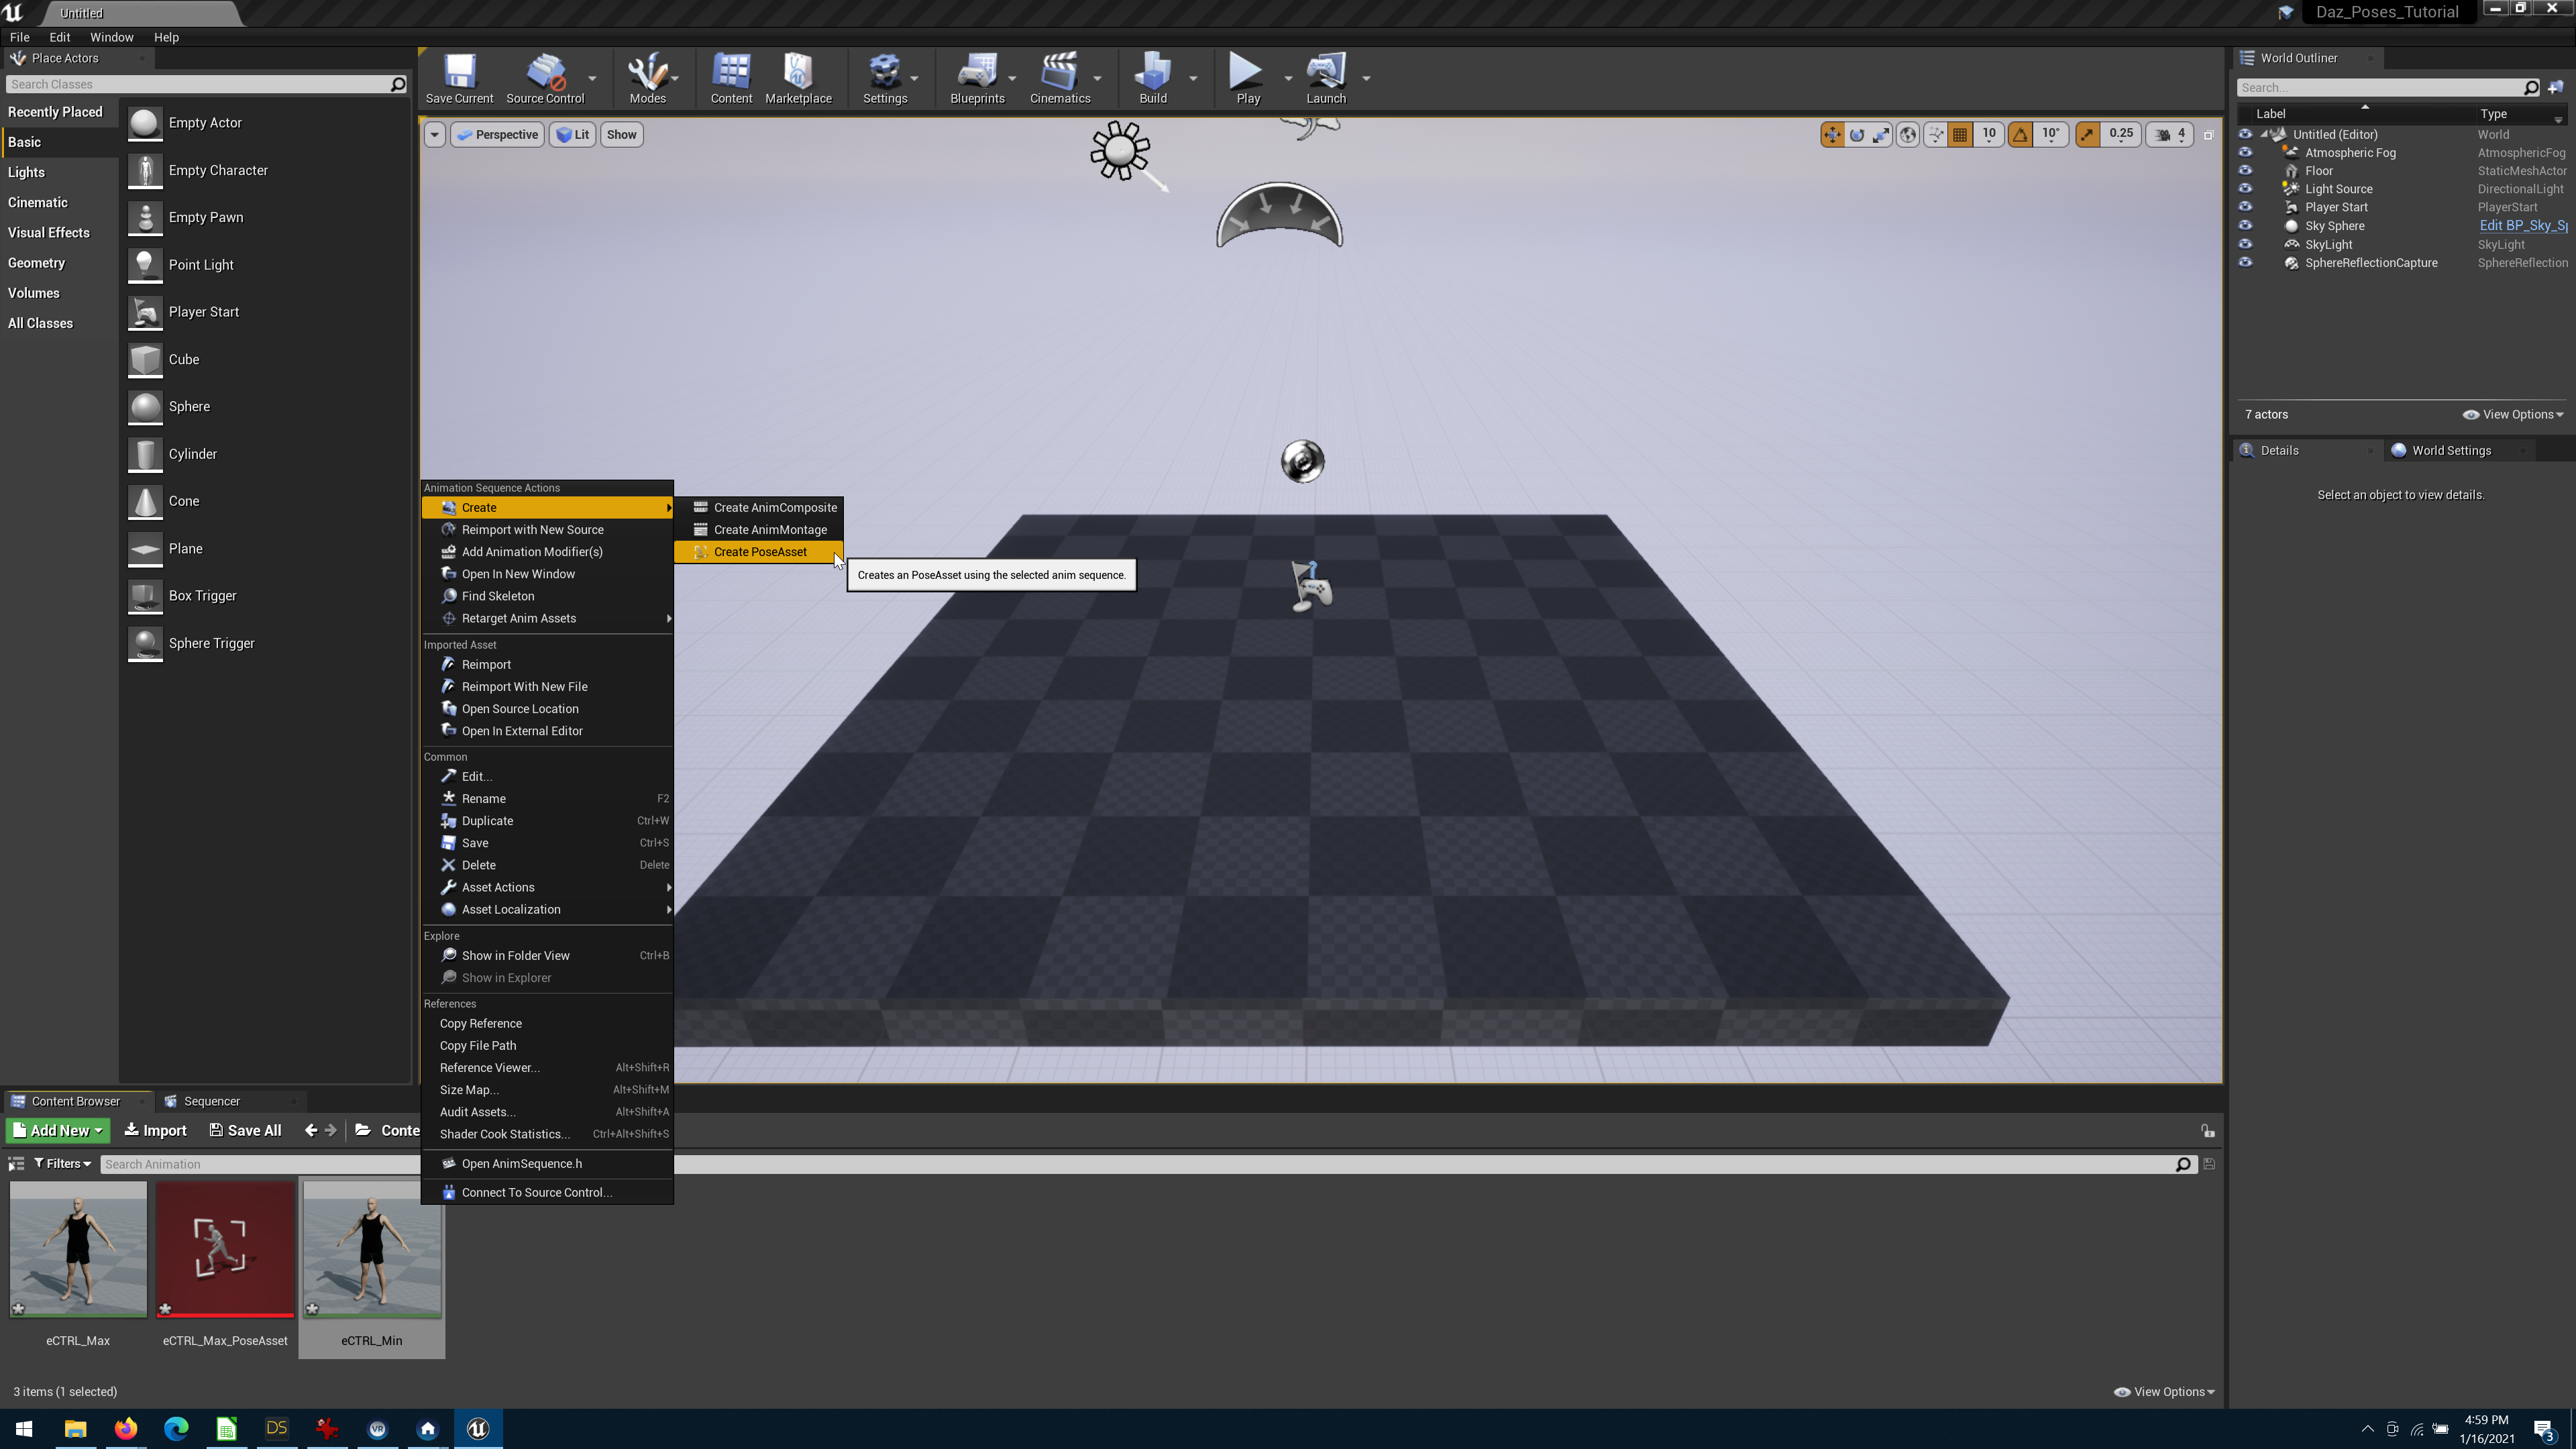The height and width of the screenshot is (1449, 2576).
Task: Open Edit BP_Sky_Sphere link
Action: point(2522,226)
